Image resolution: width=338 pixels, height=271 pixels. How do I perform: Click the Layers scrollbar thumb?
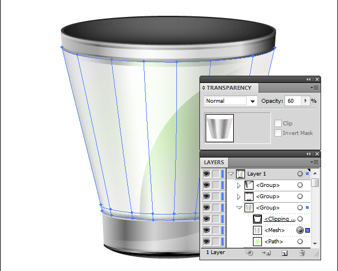(315, 182)
